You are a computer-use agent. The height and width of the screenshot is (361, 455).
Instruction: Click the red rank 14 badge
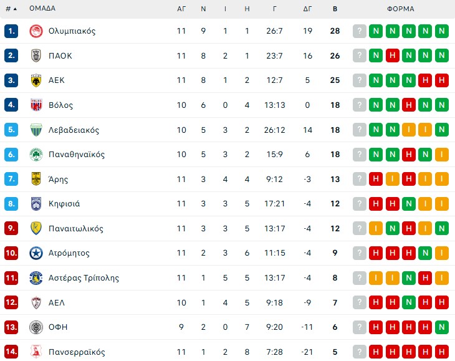point(11,352)
